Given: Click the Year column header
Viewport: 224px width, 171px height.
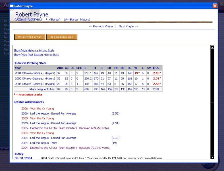Looking at the screenshot, I should pos(18,68).
